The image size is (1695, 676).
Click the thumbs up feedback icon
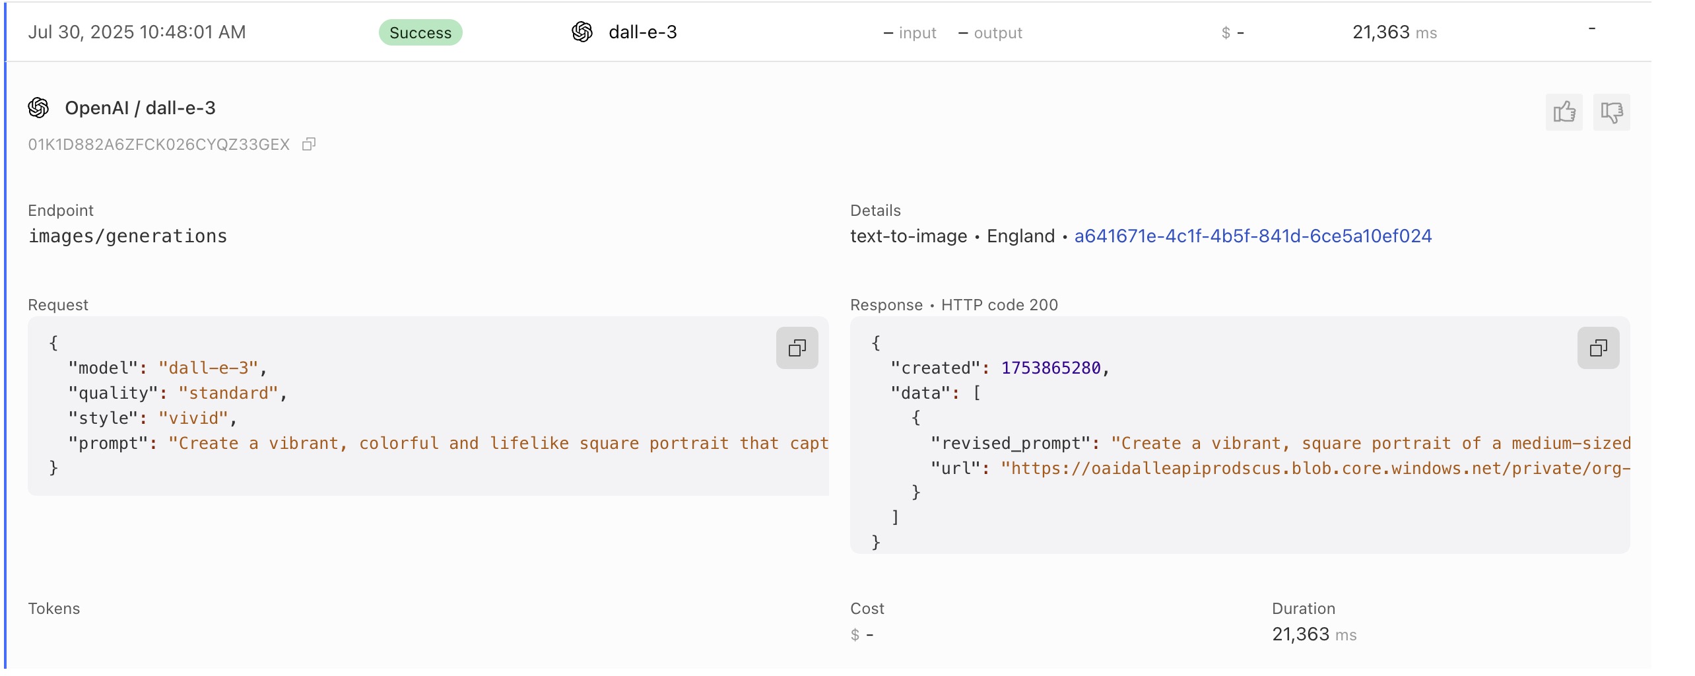click(x=1564, y=112)
